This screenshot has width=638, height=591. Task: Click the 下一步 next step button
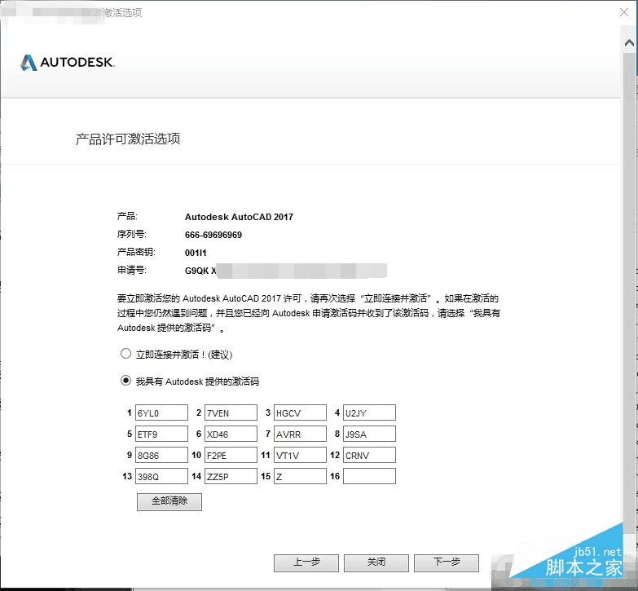[x=447, y=563]
